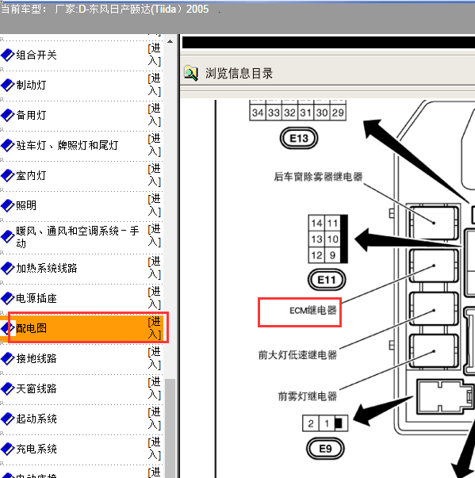
Task: Enter the 配电图 section using its 进入 link
Action: click(x=155, y=328)
